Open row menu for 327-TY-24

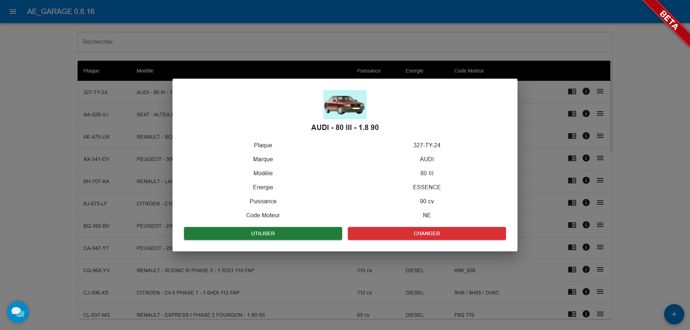click(600, 91)
